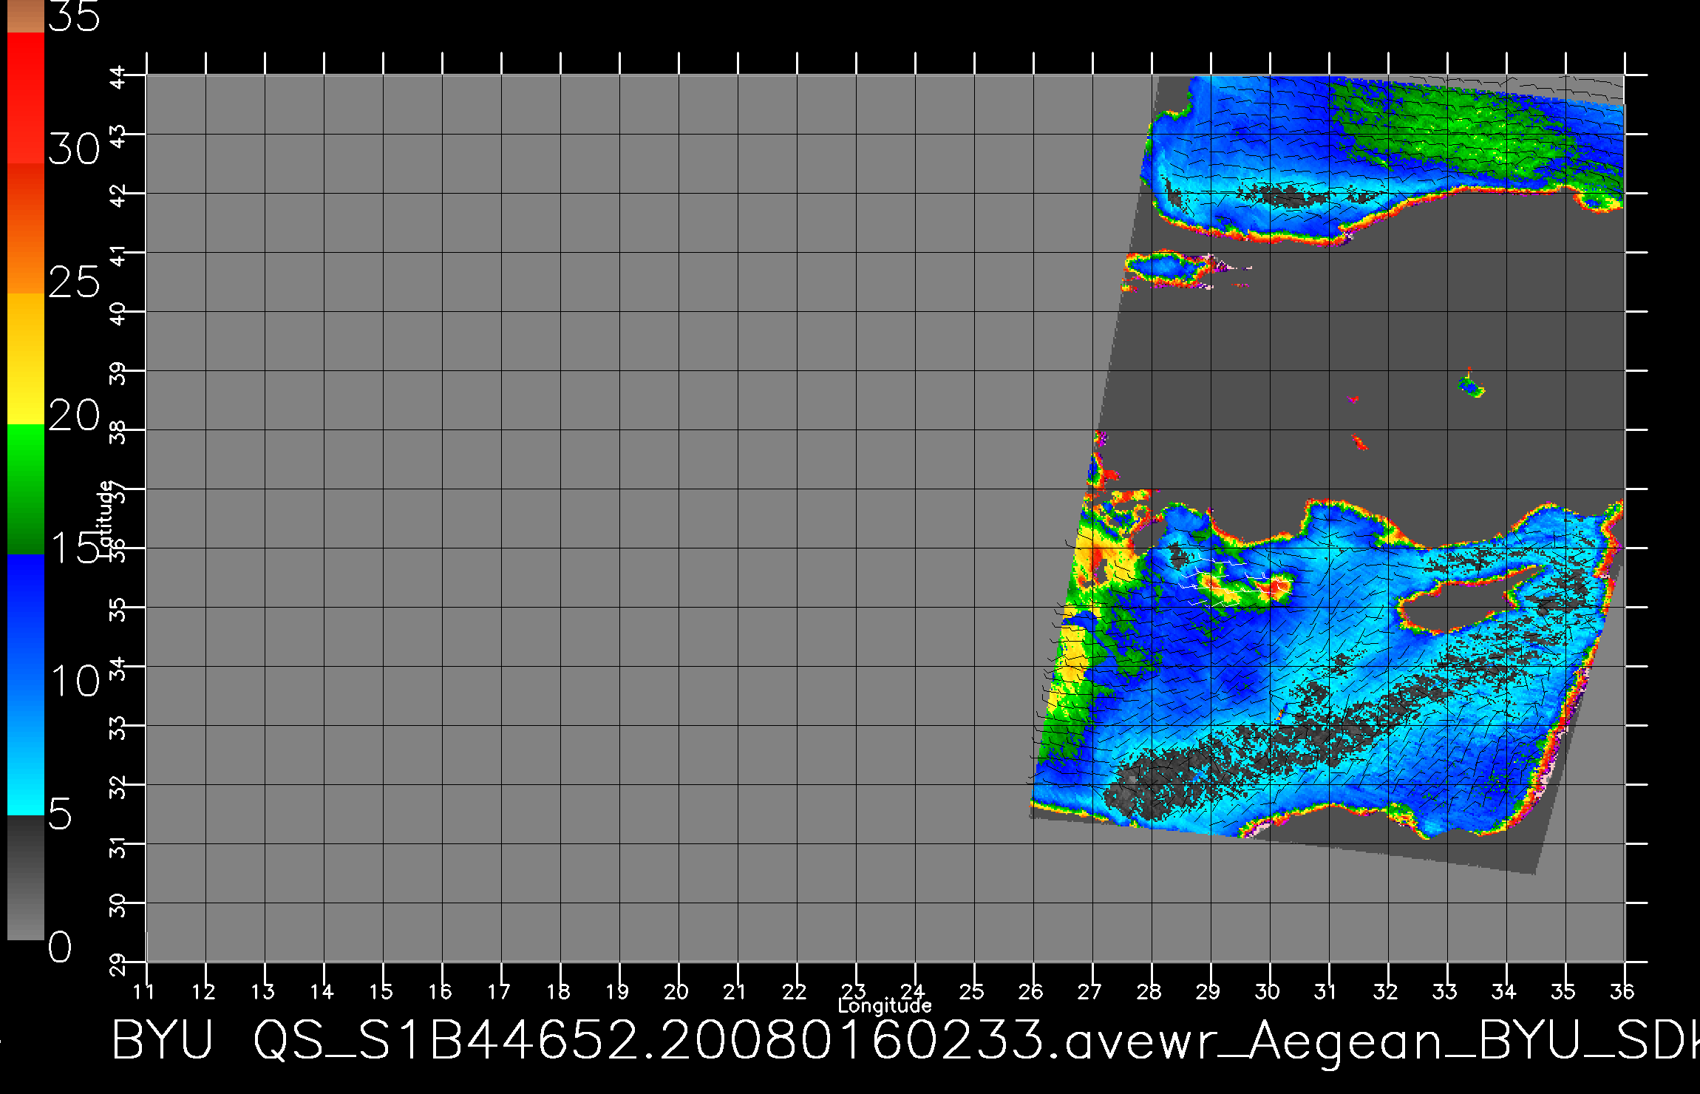Click longitude axis tick label 29
Viewport: 1700px width, 1094px height.
click(1208, 991)
